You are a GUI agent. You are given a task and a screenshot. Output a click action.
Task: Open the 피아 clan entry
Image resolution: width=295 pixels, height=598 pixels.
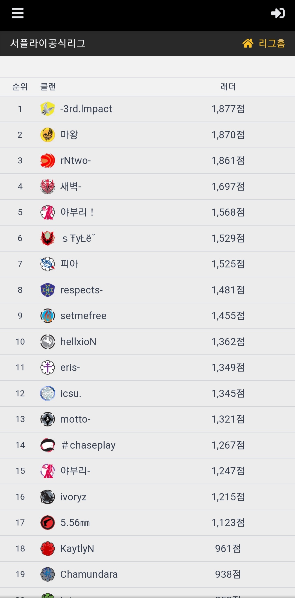(x=69, y=264)
